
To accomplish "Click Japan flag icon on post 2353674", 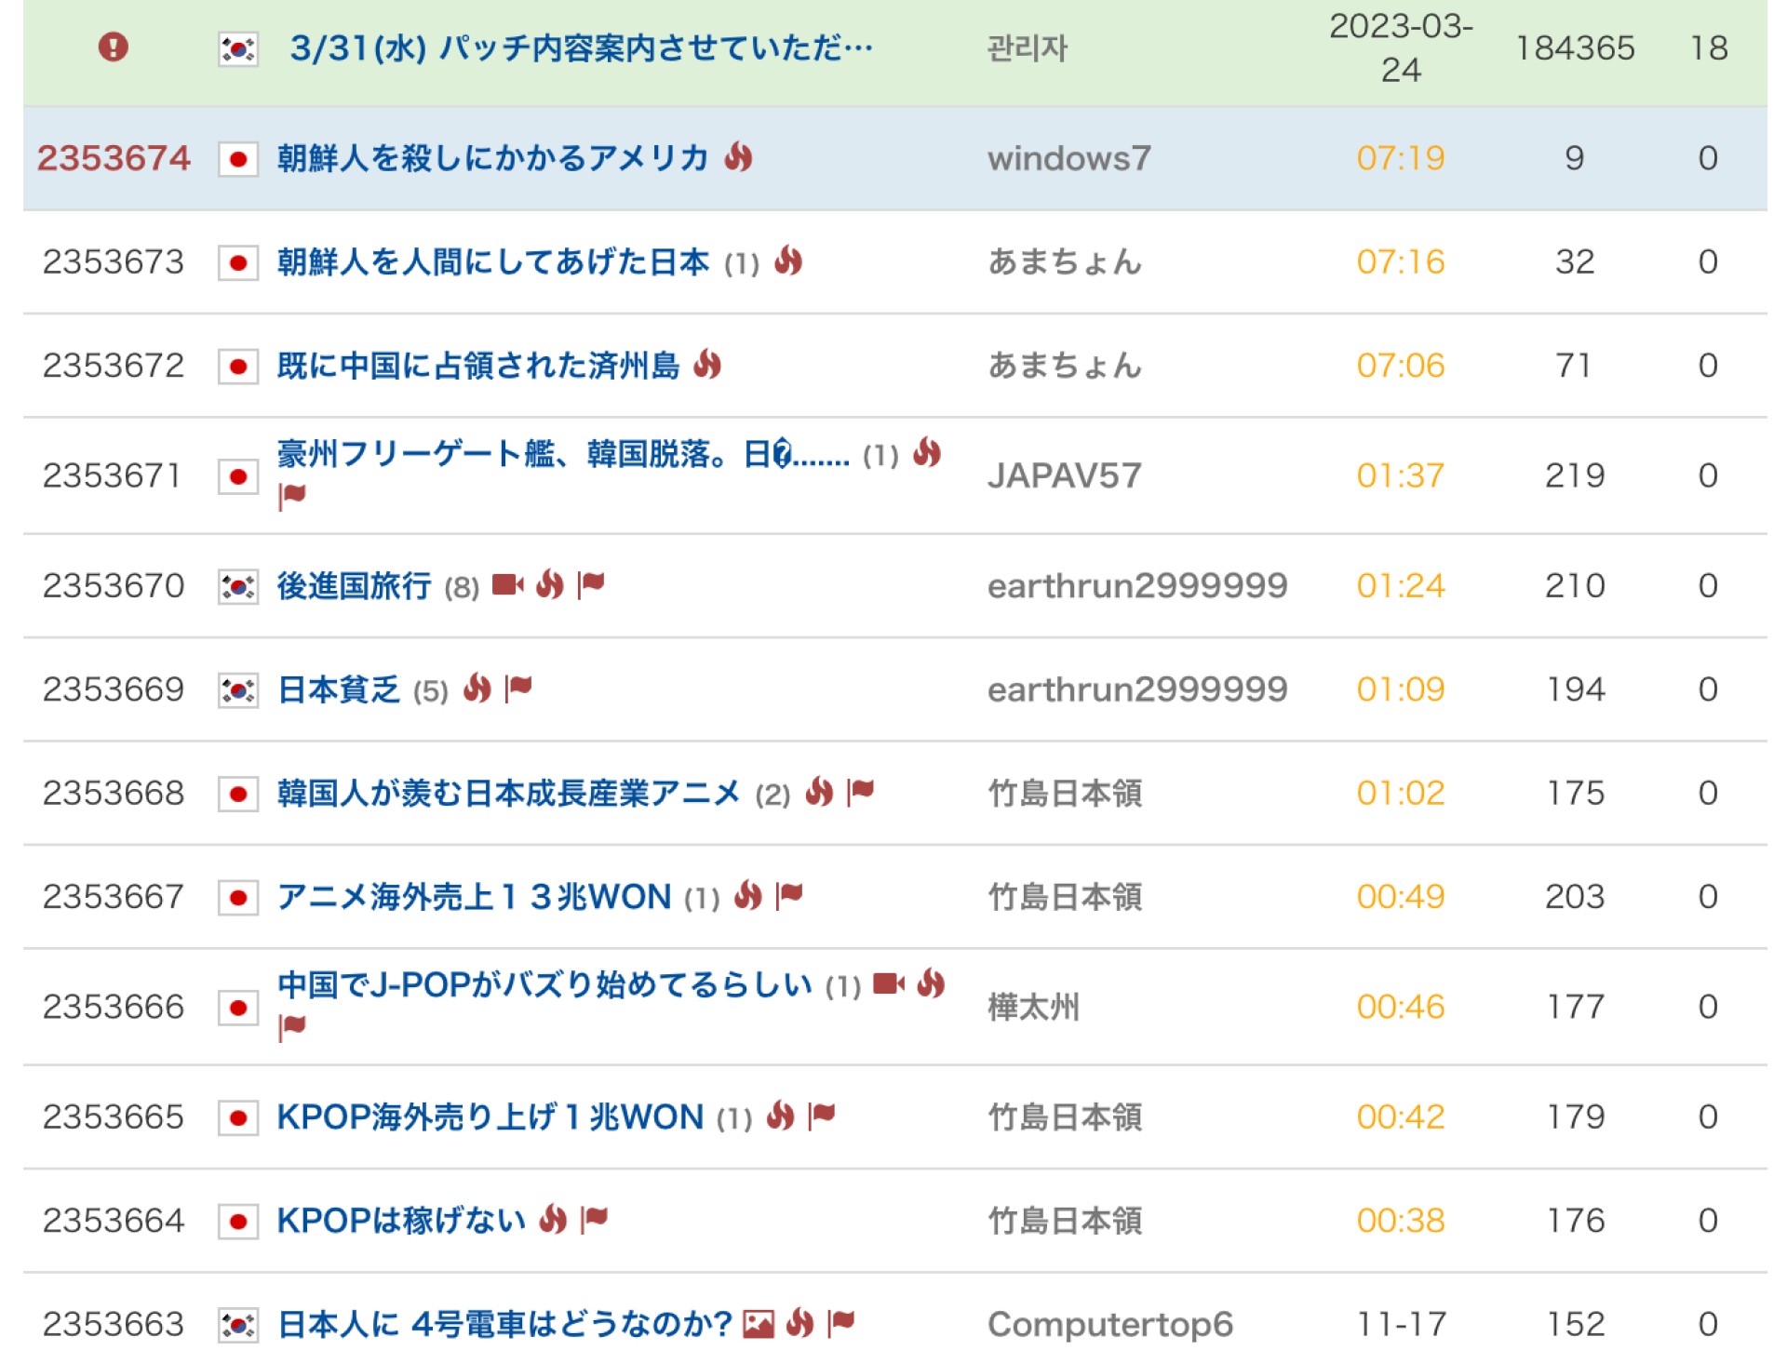I will [x=238, y=159].
